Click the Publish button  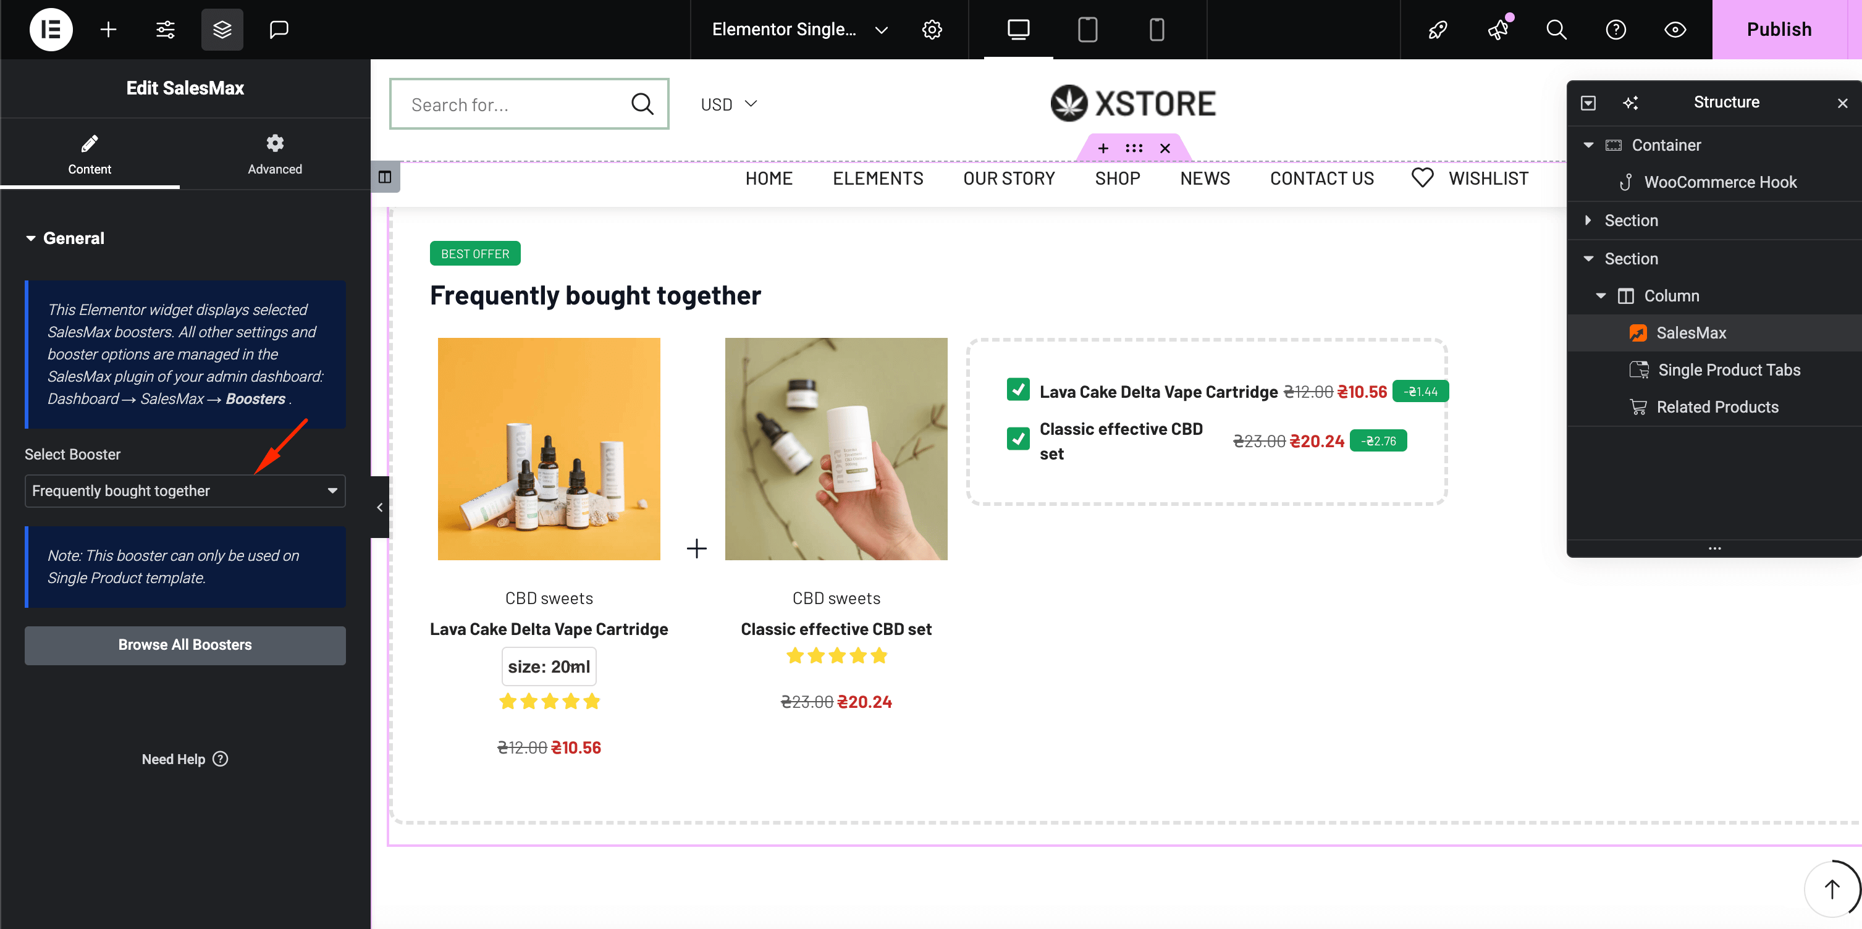1778,30
